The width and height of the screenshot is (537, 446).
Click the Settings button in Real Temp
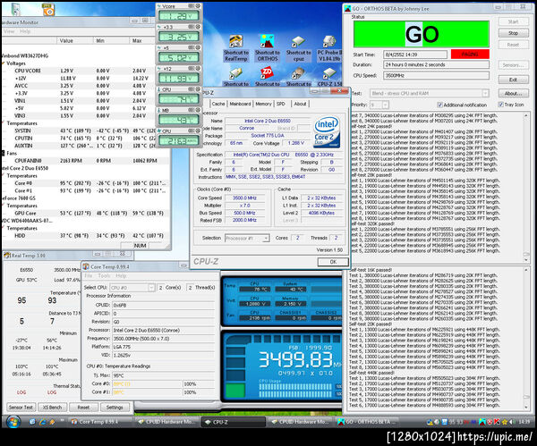pyautogui.click(x=115, y=408)
